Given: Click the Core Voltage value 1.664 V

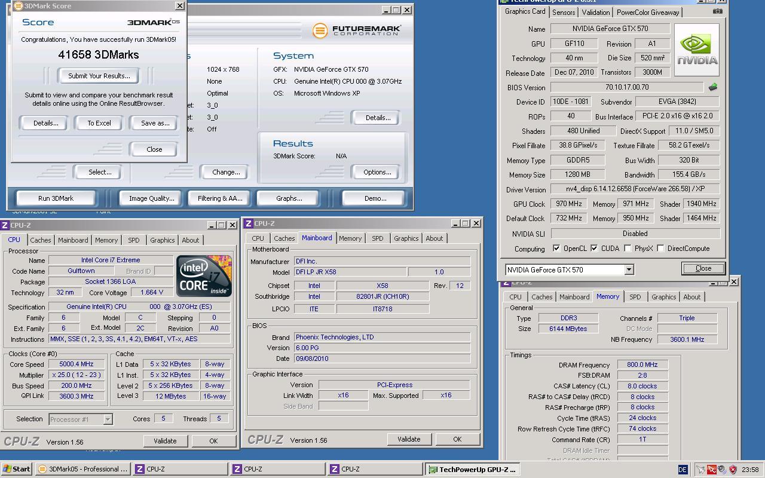Looking at the screenshot, I should point(151,292).
